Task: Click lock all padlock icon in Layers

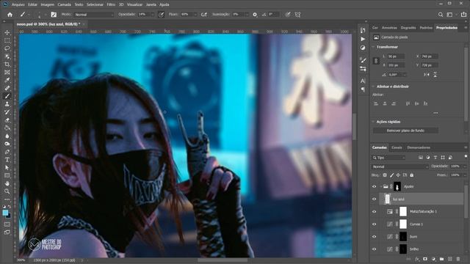Action: point(411,175)
